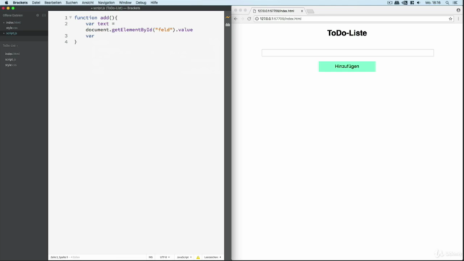This screenshot has width=464, height=261.
Task: Open the UTF-8 encoding dropdown
Action: tap(165, 257)
